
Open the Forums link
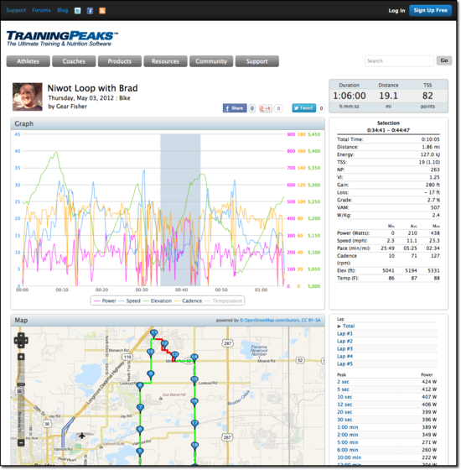click(41, 10)
